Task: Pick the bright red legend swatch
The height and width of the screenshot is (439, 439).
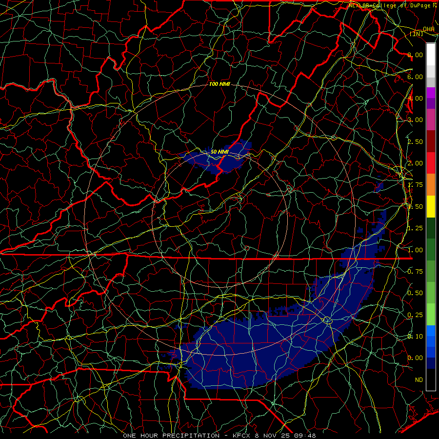Action: coord(431,163)
